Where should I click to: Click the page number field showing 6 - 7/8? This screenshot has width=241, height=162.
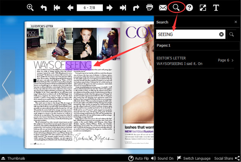pos(90,7)
